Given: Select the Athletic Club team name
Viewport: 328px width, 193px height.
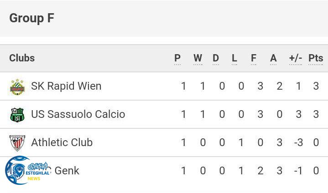Looking at the screenshot, I should [62, 142].
